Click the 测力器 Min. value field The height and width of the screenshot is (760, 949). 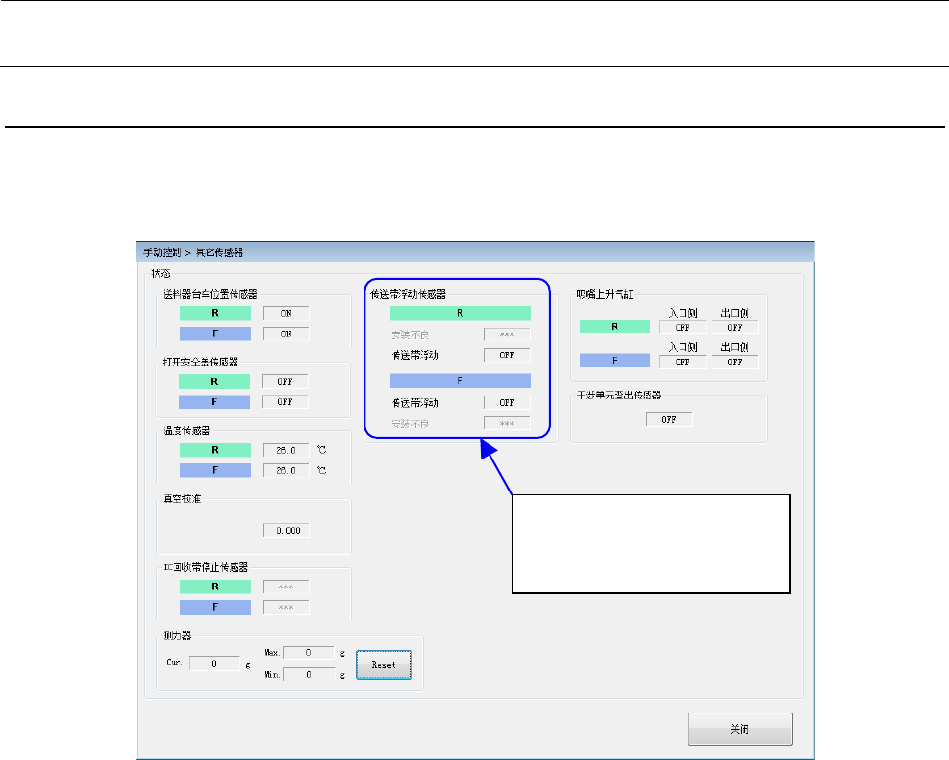click(308, 674)
